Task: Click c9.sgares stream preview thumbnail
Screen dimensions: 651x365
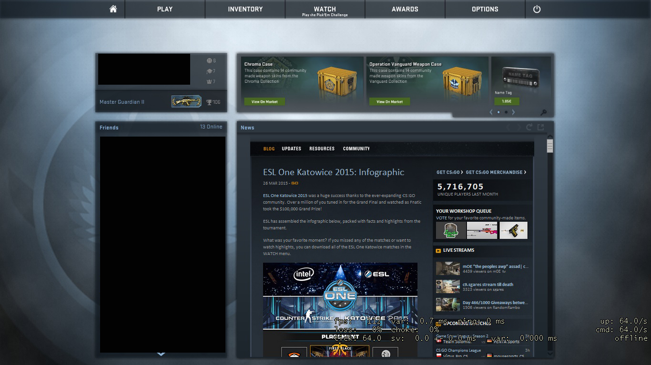Action: (448, 286)
